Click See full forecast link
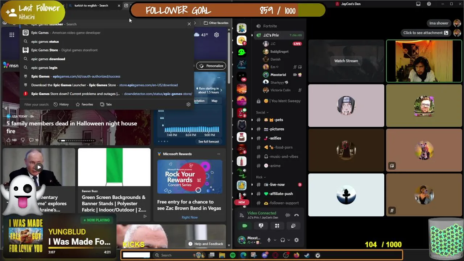This screenshot has height=261, width=464. [208, 141]
